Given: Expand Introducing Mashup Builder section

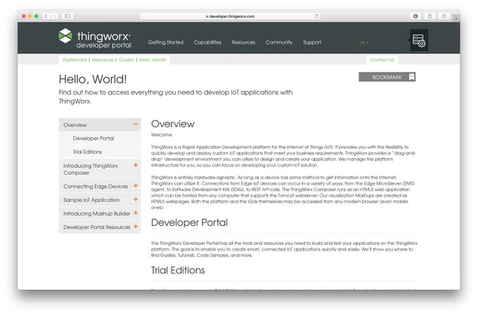Looking at the screenshot, I should (x=136, y=213).
